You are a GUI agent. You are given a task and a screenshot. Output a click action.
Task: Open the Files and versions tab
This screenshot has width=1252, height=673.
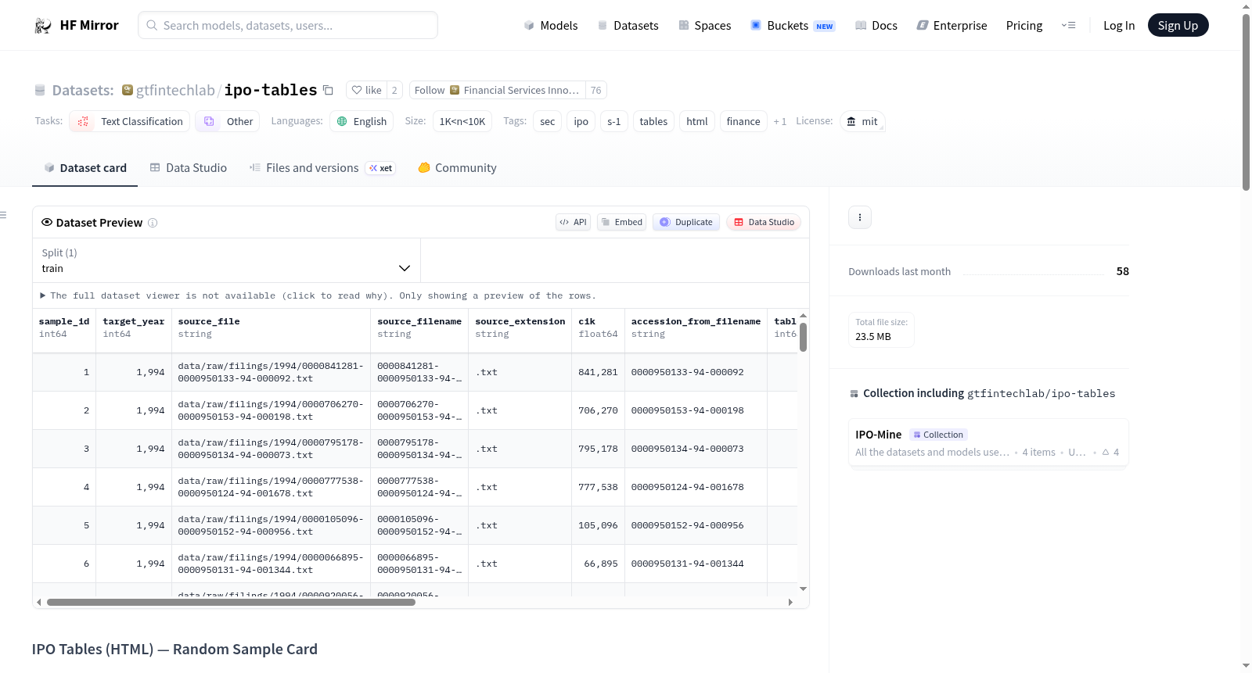322,168
